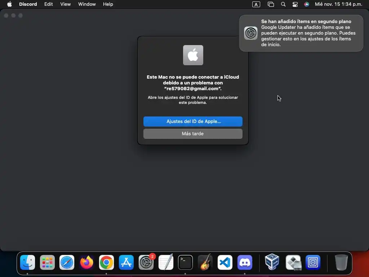The height and width of the screenshot is (277, 369).
Task: Open Terminal from the Dock
Action: pos(186,263)
